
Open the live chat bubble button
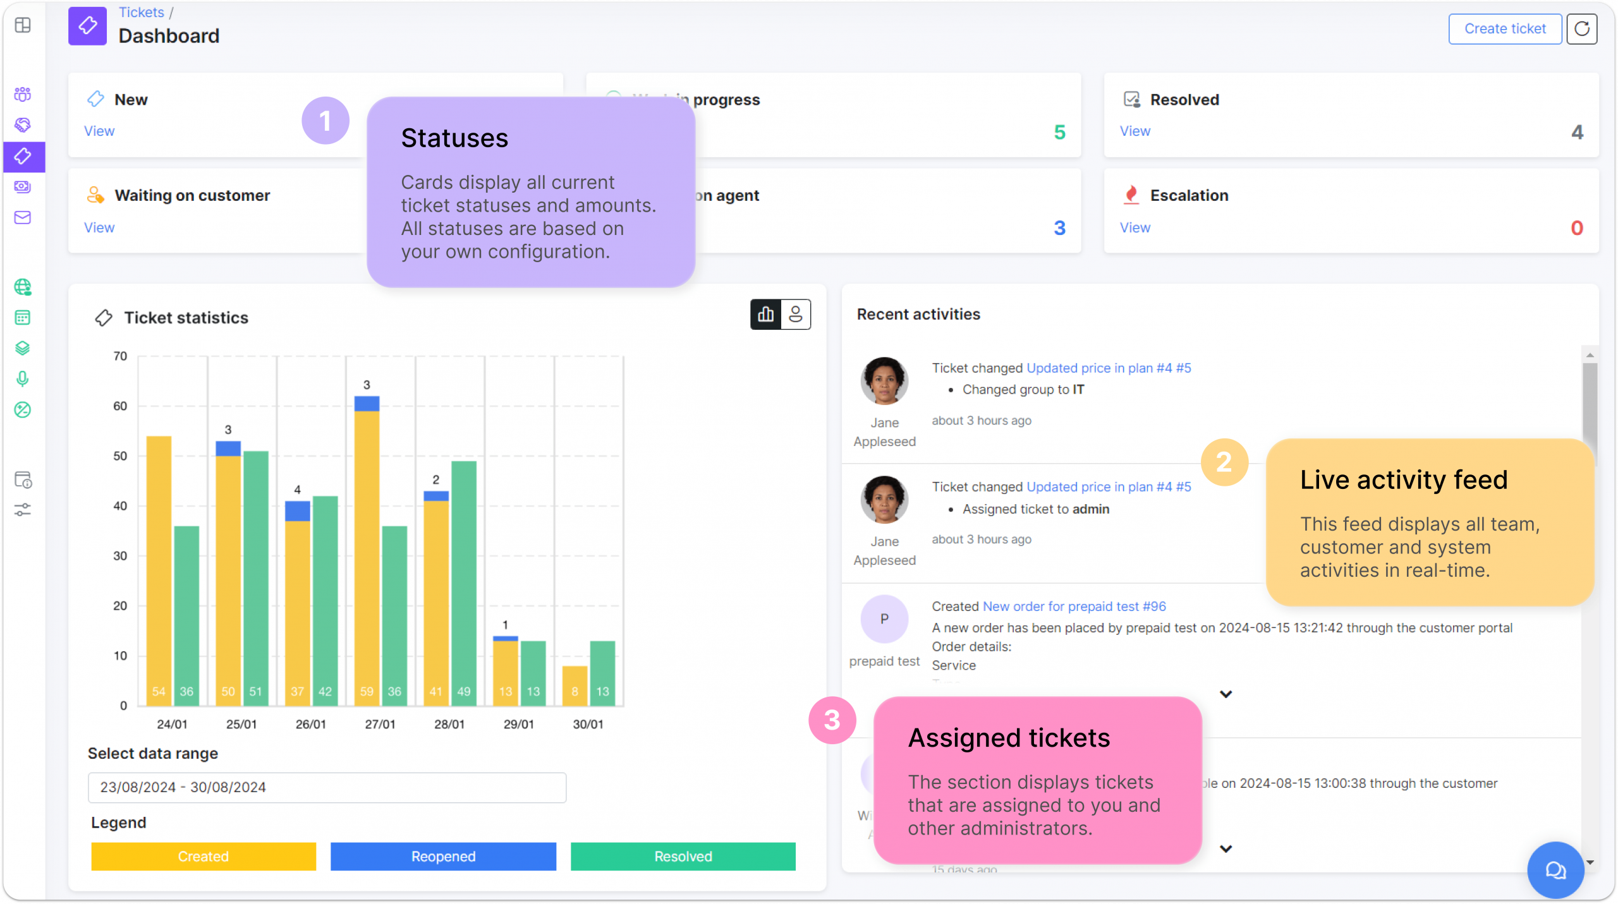pyautogui.click(x=1555, y=871)
